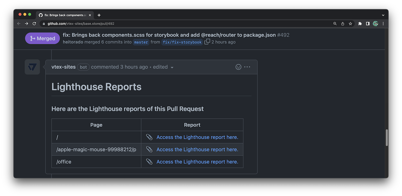Share this page from the address bar
The image size is (402, 196).
coord(343,24)
